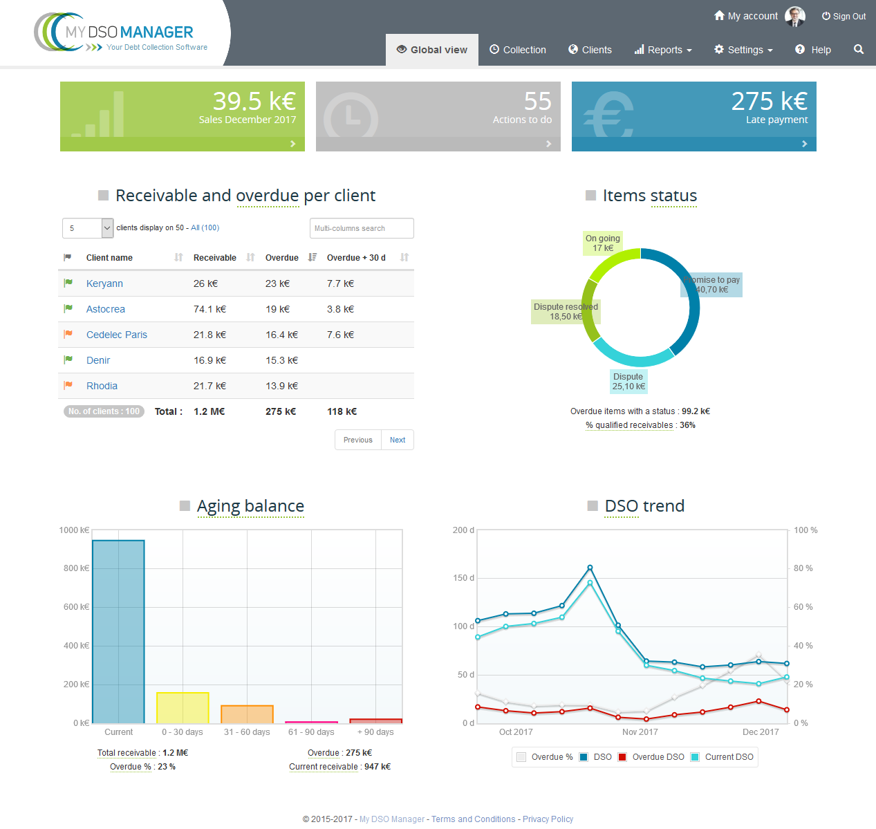This screenshot has height=829, width=876.
Task: Open the Collection tab
Action: coord(518,50)
